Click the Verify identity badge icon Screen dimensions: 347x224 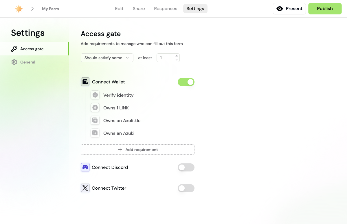(95, 95)
